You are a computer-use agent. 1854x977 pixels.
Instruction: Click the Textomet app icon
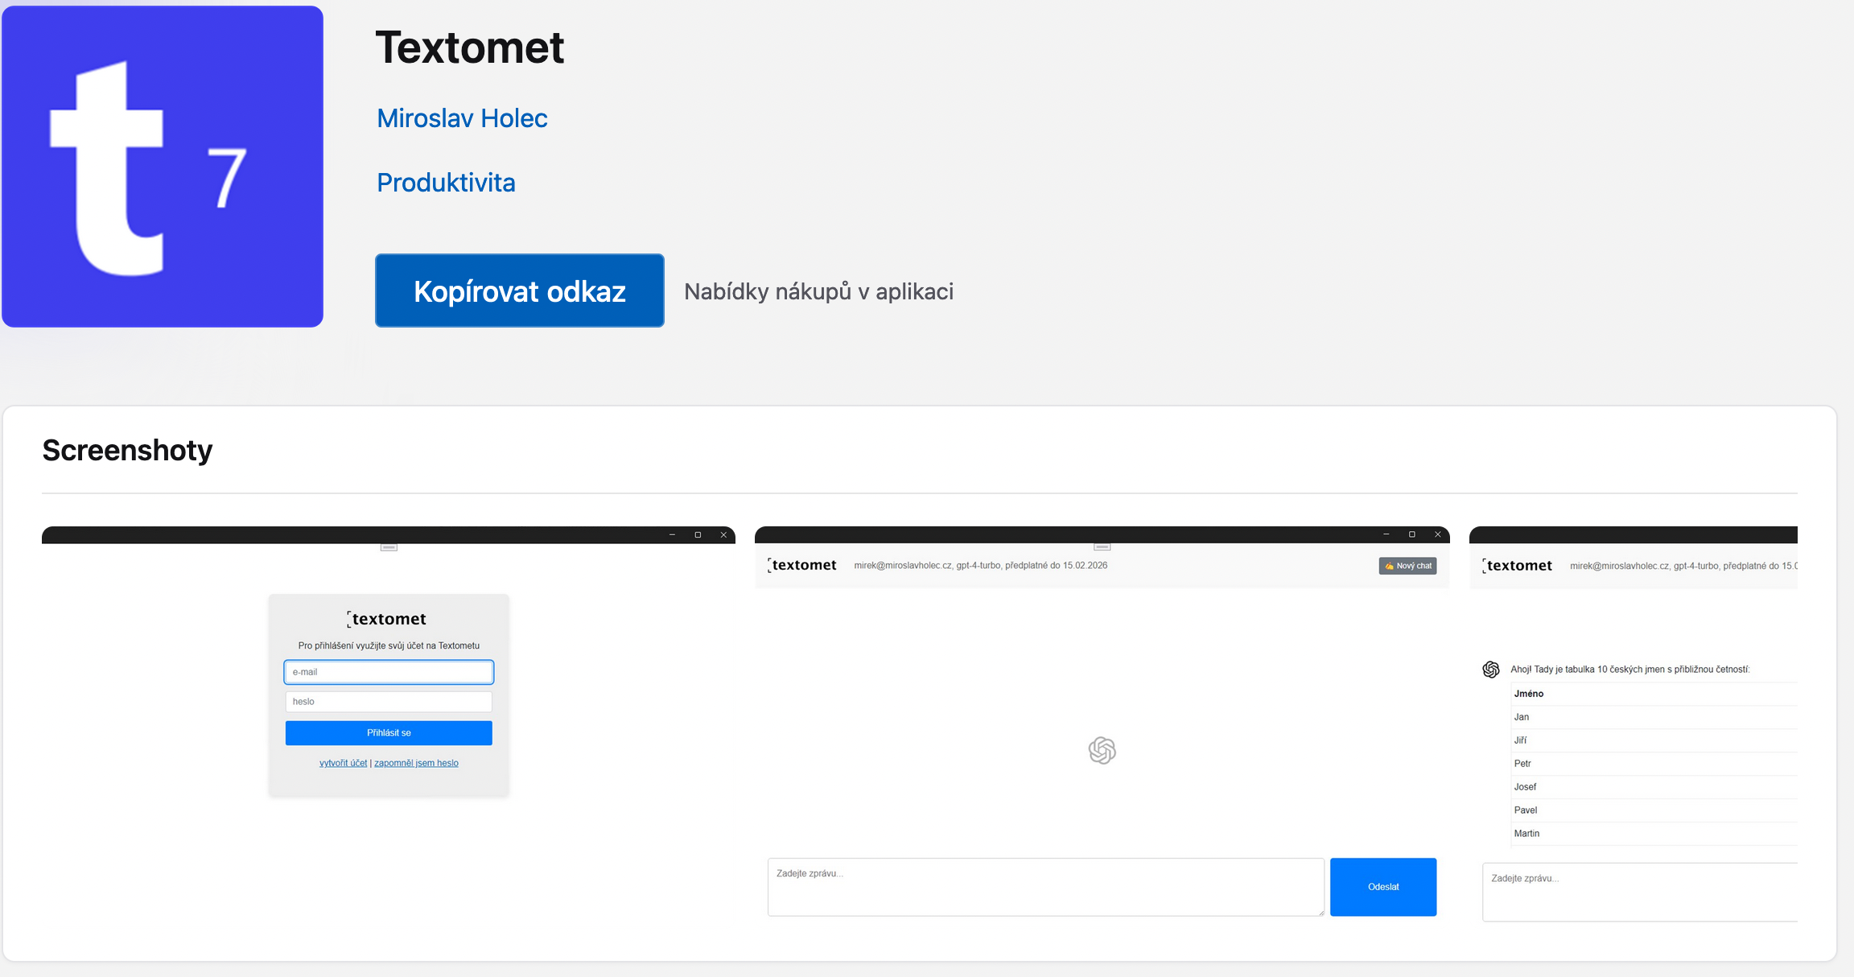coord(163,167)
